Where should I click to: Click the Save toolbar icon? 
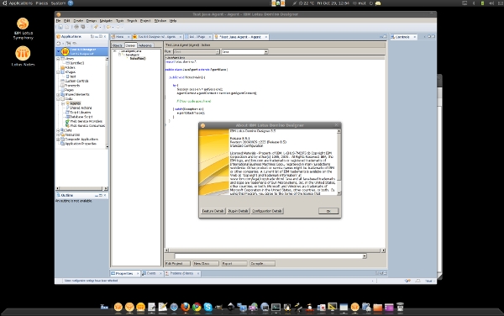(60, 27)
